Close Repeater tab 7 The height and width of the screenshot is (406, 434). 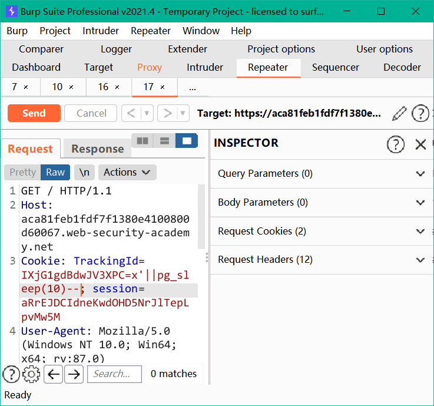point(26,87)
